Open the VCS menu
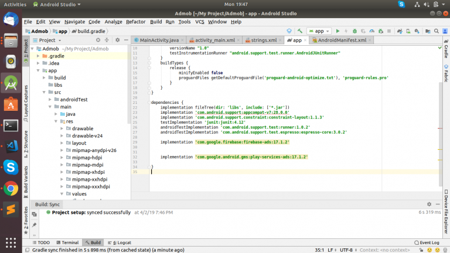Viewport: 450px width, 253px height. click(x=199, y=22)
